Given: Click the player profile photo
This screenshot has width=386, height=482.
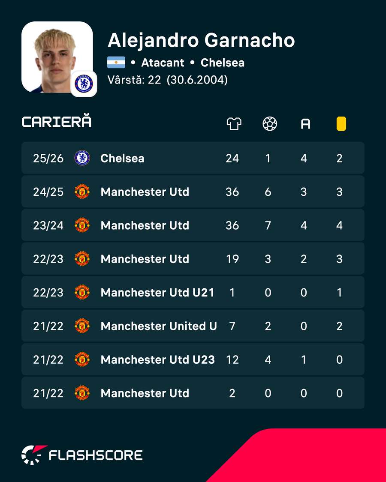Looking at the screenshot, I should pos(57,57).
